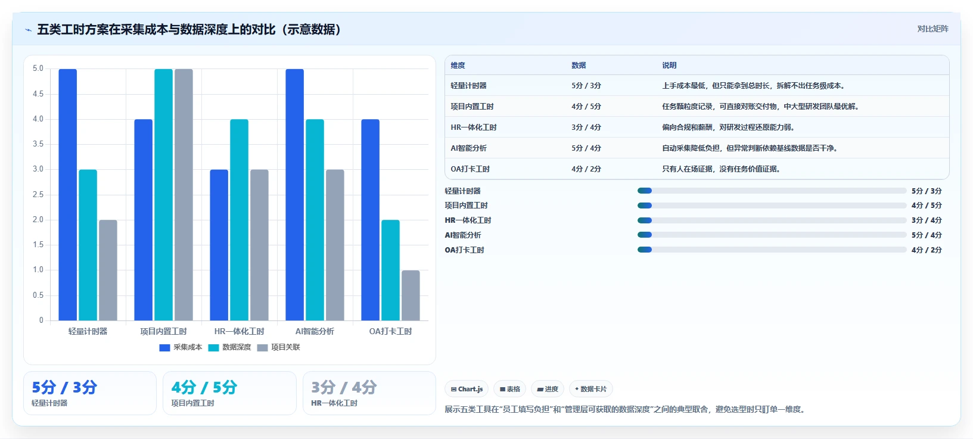
Task: Click the footer description starting 展示五类工具
Action: point(626,409)
